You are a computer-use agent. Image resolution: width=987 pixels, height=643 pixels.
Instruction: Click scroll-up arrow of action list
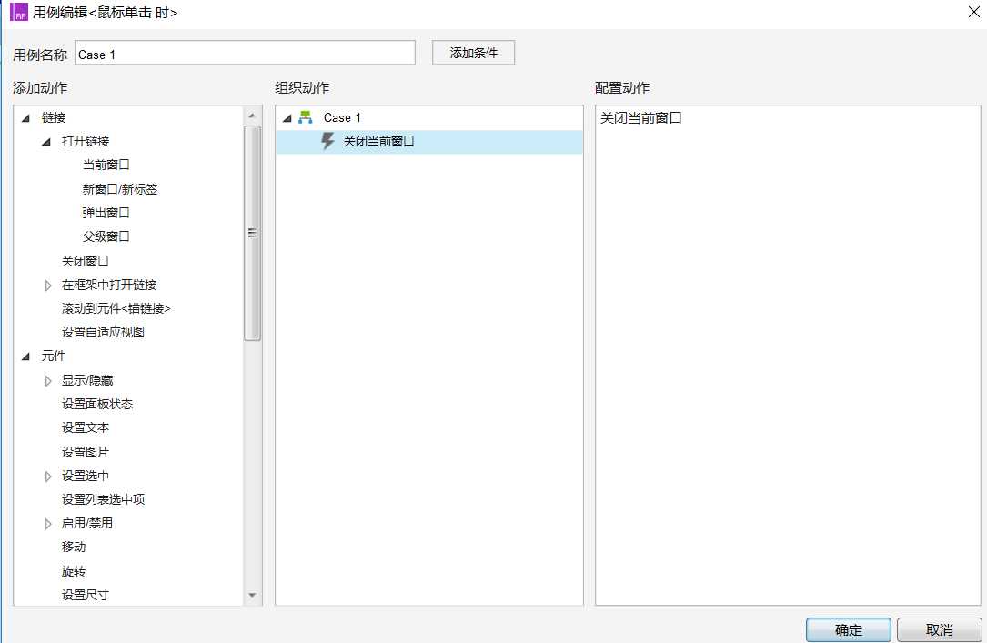tap(252, 116)
